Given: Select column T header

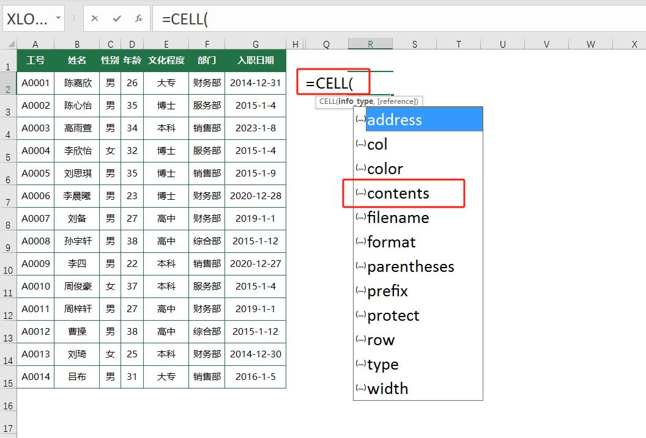Looking at the screenshot, I should pyautogui.click(x=459, y=44).
